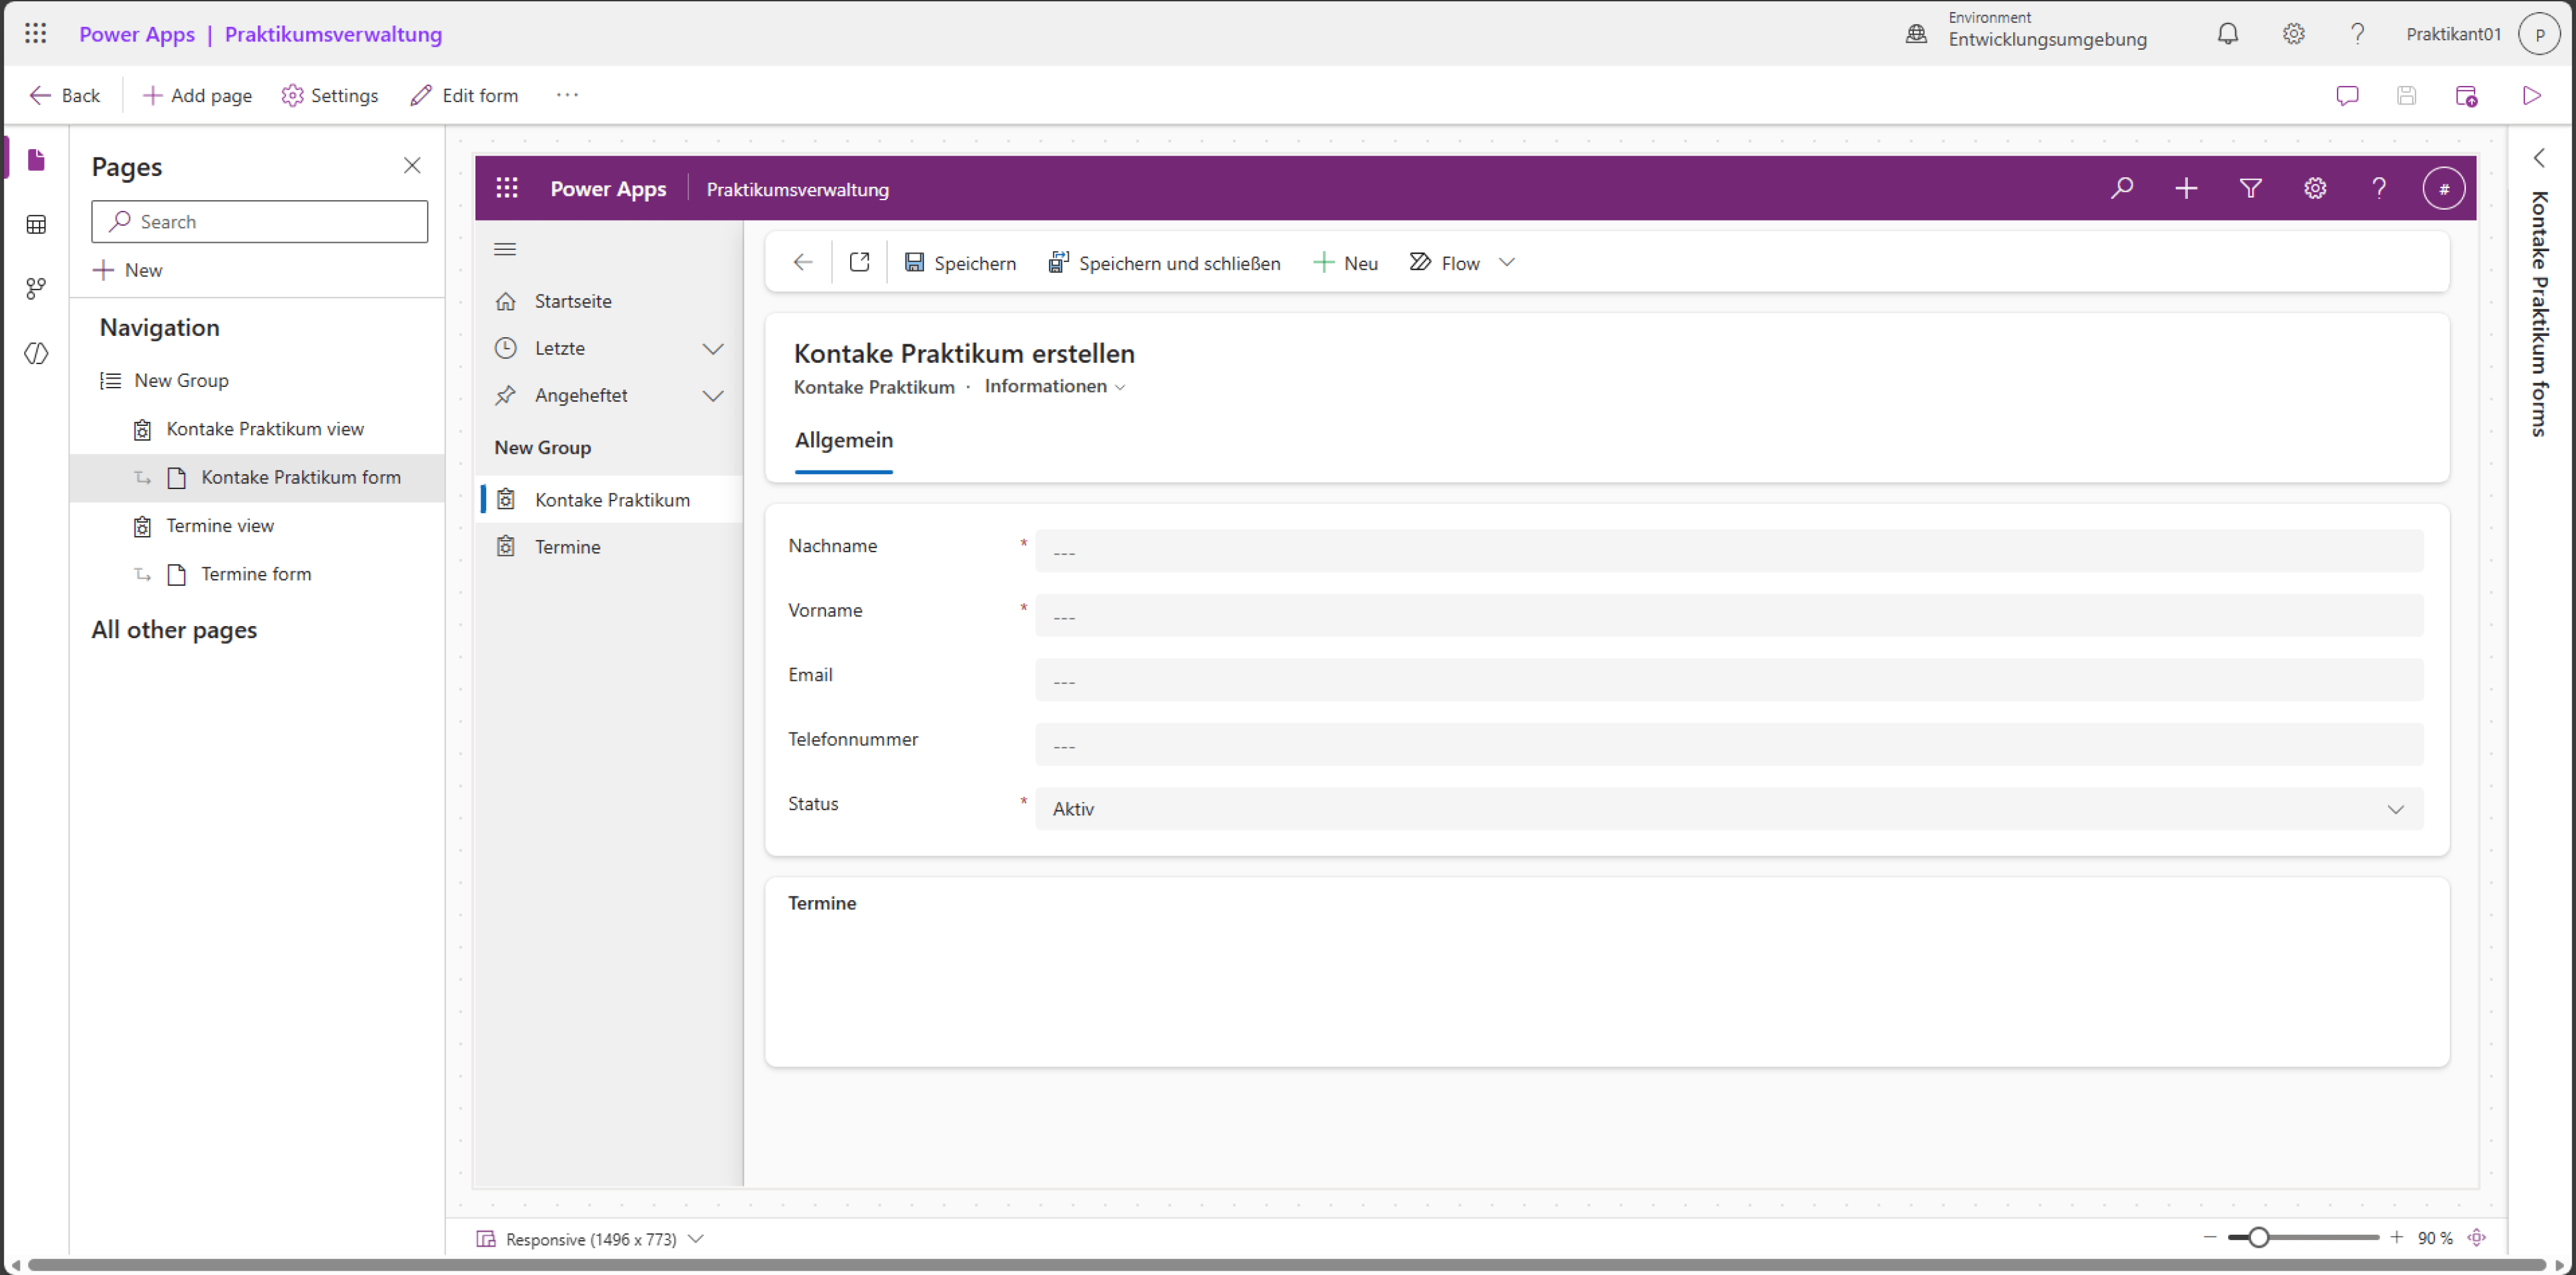The height and width of the screenshot is (1275, 2576).
Task: Open the Automation icon in left rail
Action: 36,289
